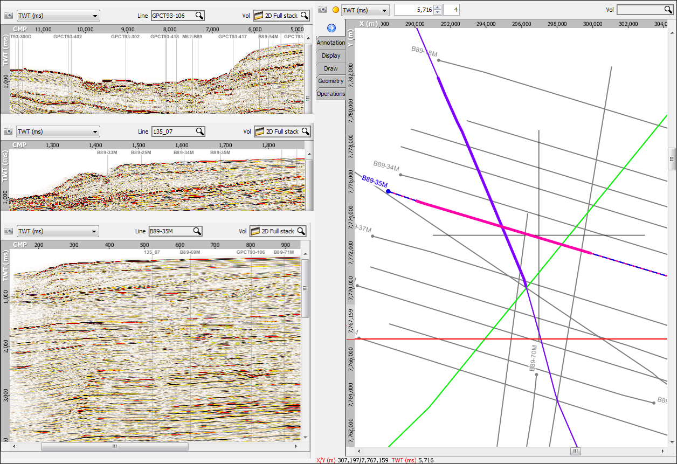Screen dimensions: 677x464
Task: Click the X/Y coordinates readout in the status bar
Action: 353,460
